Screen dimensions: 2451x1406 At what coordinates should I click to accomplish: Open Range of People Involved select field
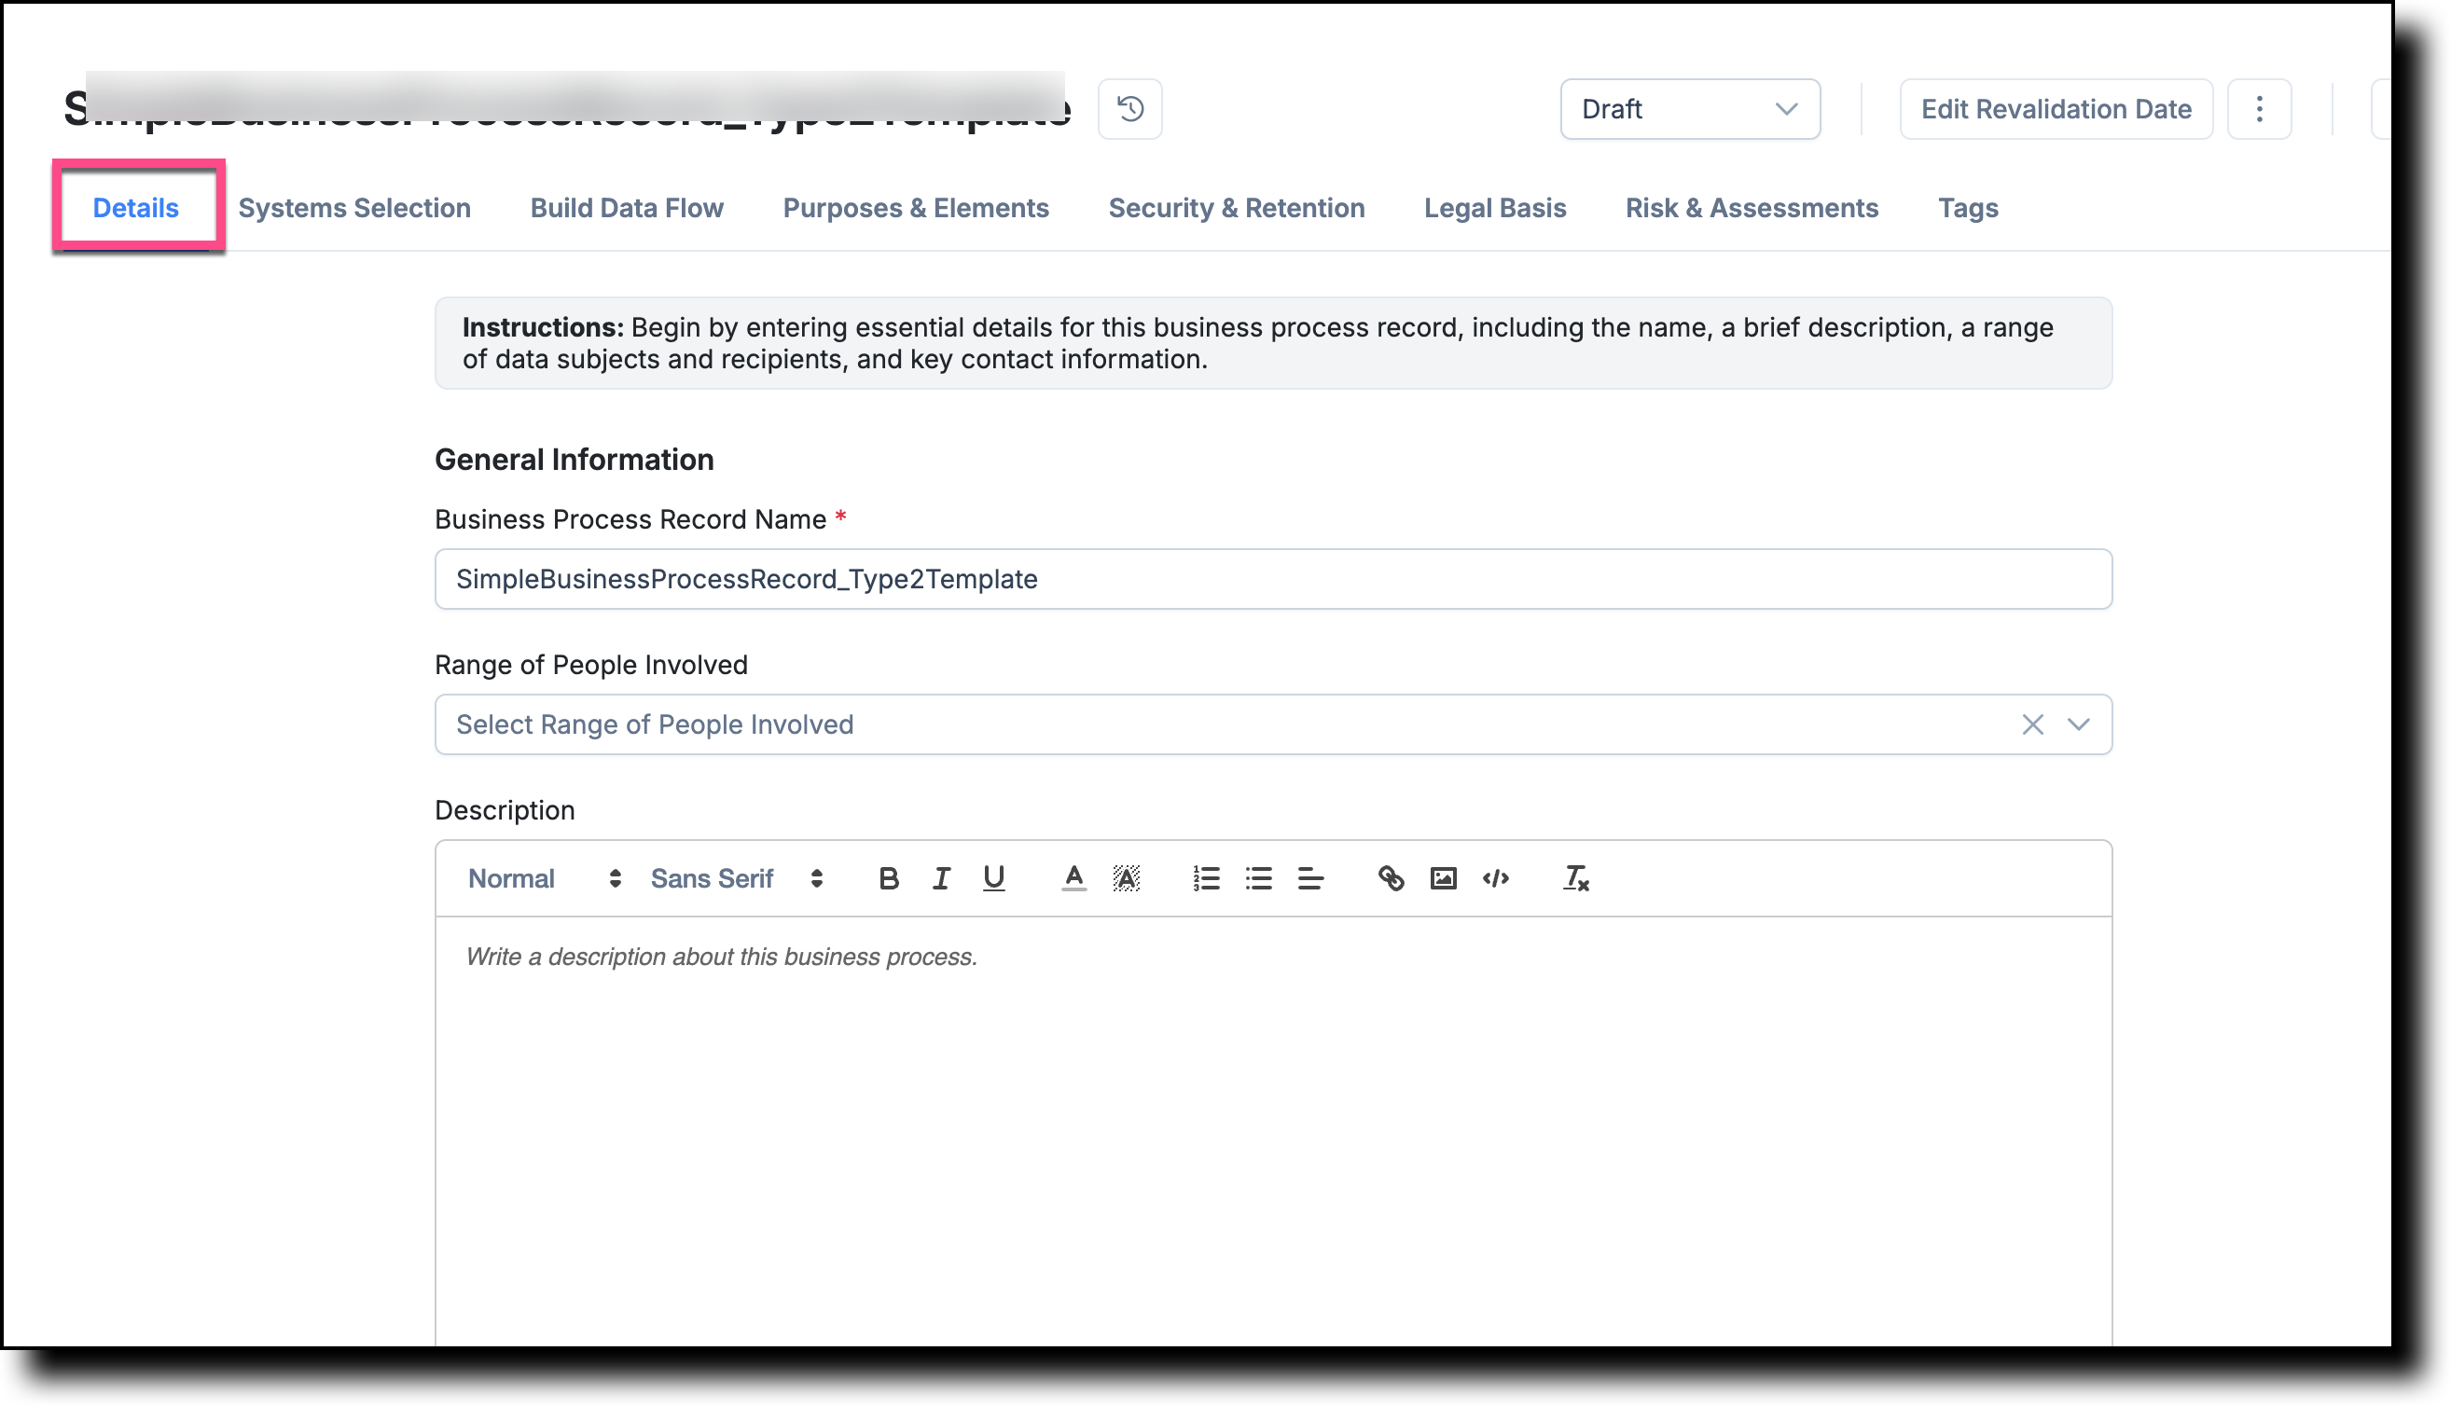pos(1273,725)
